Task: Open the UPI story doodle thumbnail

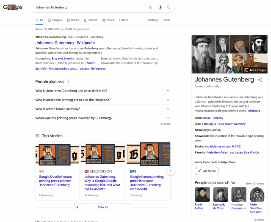Action: (x=149, y=154)
